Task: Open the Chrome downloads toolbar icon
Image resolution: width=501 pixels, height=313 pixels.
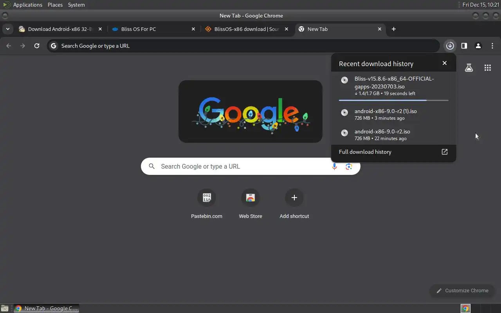Action: (x=450, y=46)
